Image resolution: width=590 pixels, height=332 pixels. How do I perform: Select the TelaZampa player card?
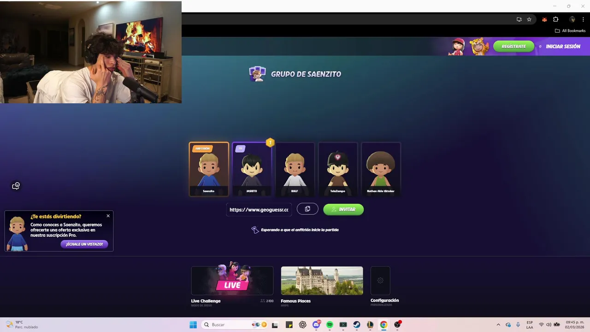pyautogui.click(x=338, y=169)
